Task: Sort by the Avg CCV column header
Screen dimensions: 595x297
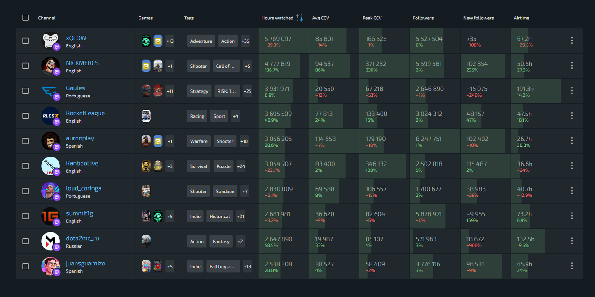Action: 320,18
